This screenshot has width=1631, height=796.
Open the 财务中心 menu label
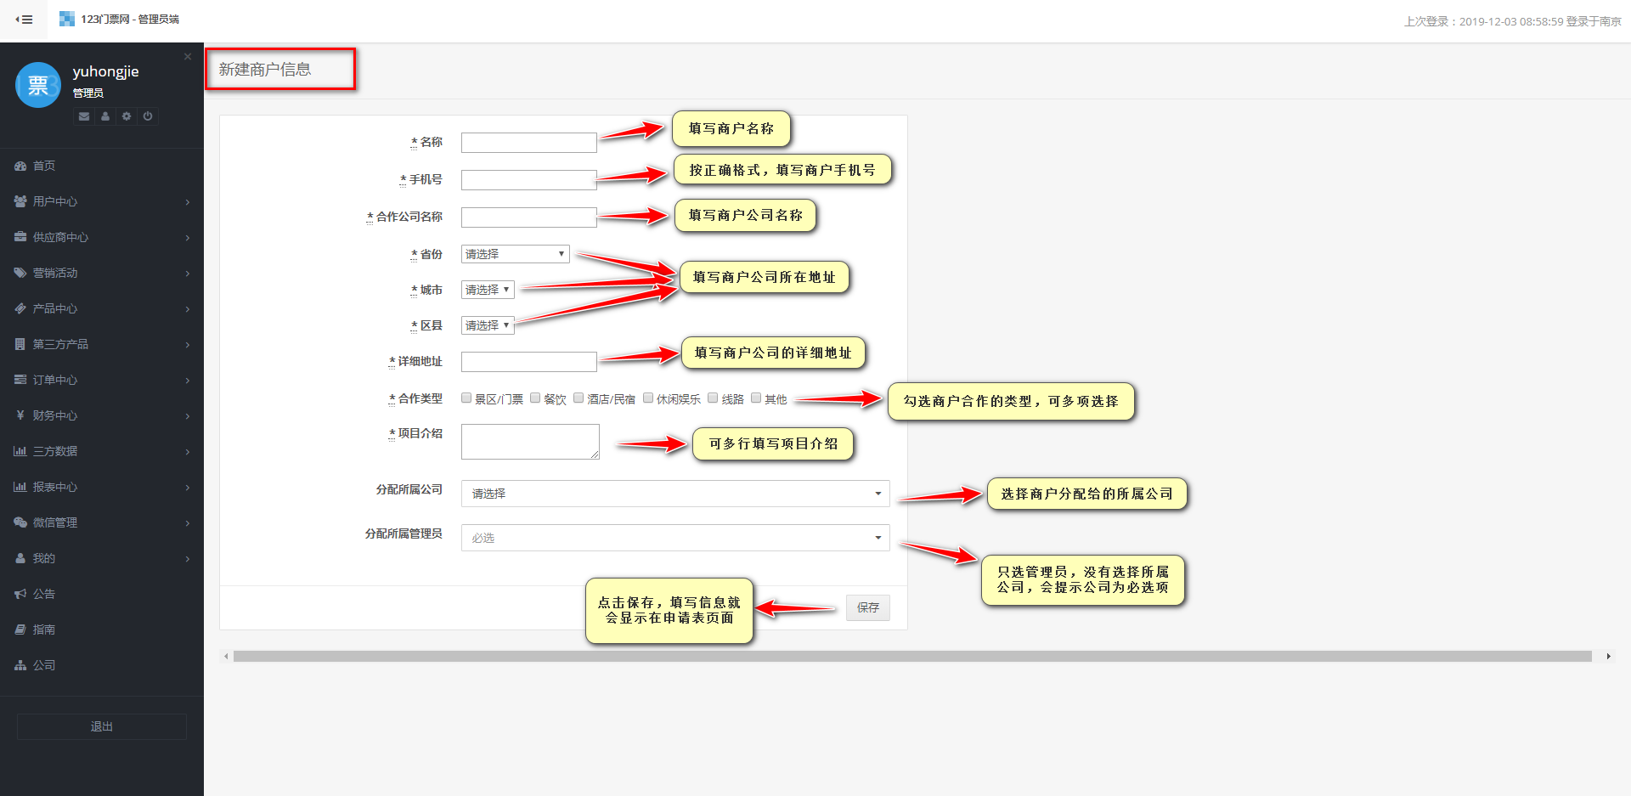point(55,415)
